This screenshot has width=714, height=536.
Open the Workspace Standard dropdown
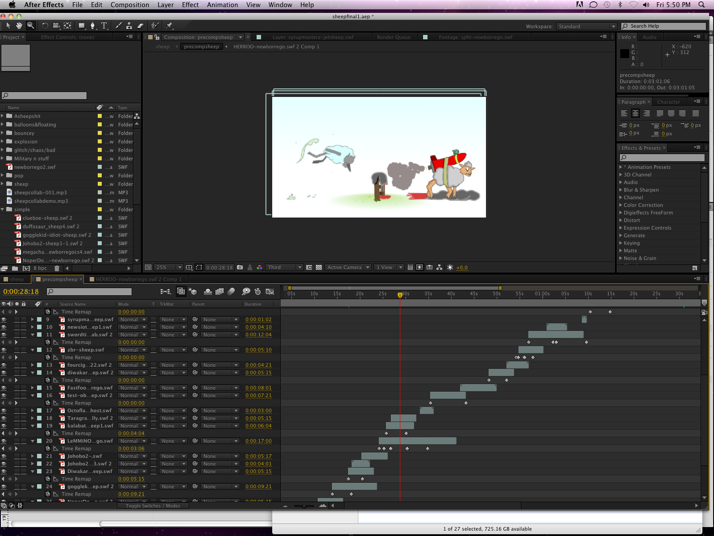(x=586, y=26)
